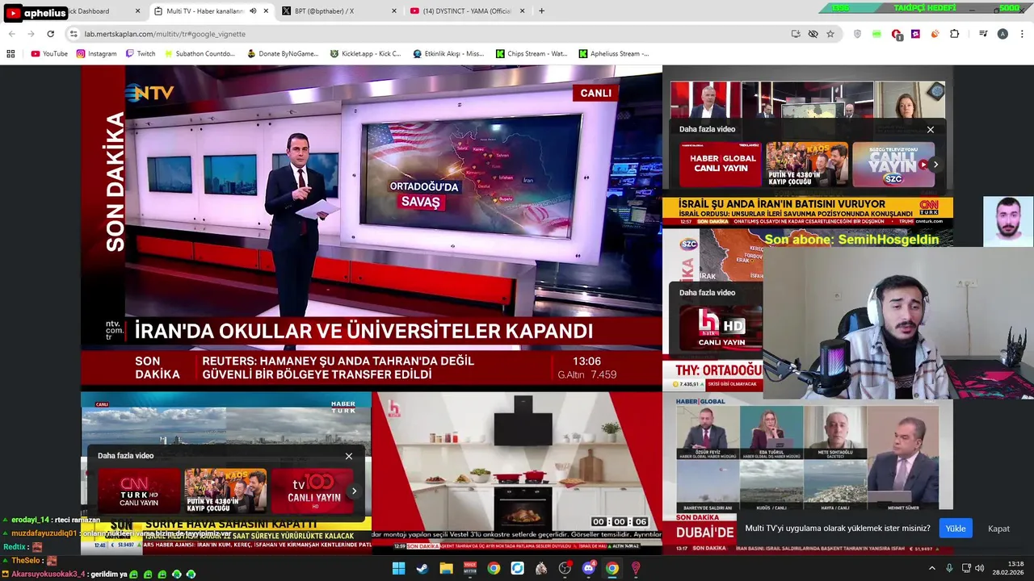Show next videos in Habertürk suggestions carousel
1034x581 pixels.
(x=354, y=491)
